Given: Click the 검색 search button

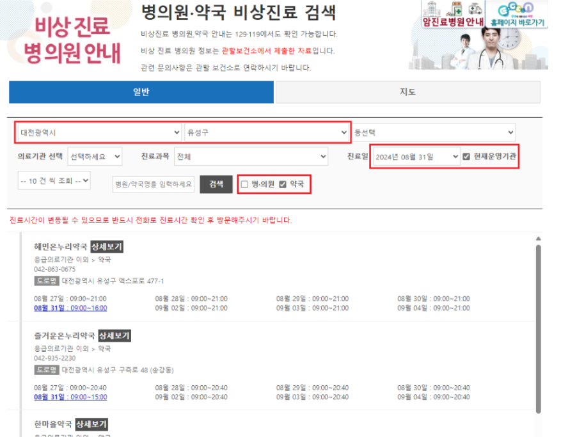Looking at the screenshot, I should click(x=216, y=184).
